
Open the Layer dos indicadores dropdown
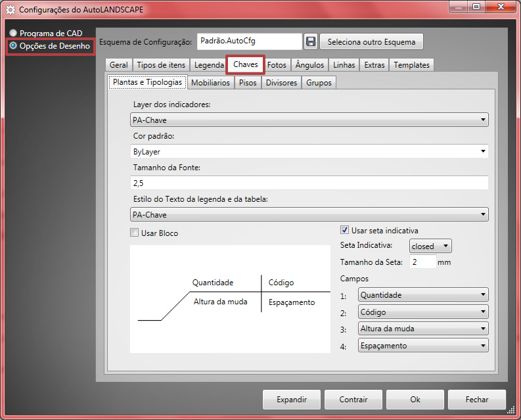(x=309, y=120)
